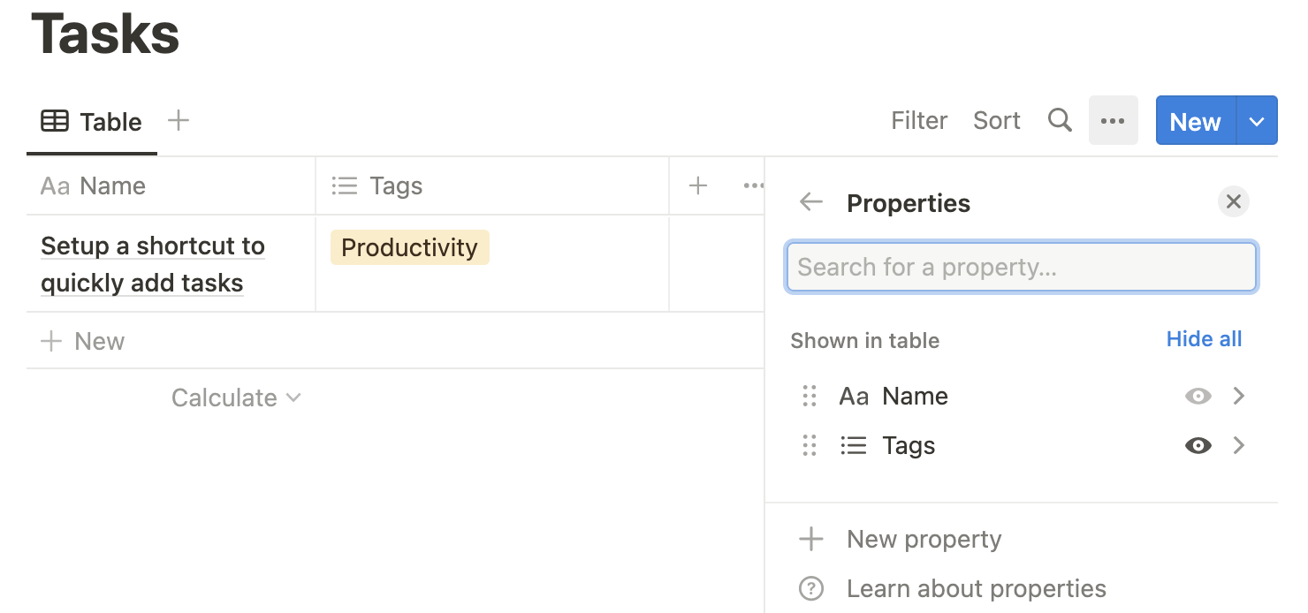
Task: Focus the Search for a property field
Action: point(1021,267)
